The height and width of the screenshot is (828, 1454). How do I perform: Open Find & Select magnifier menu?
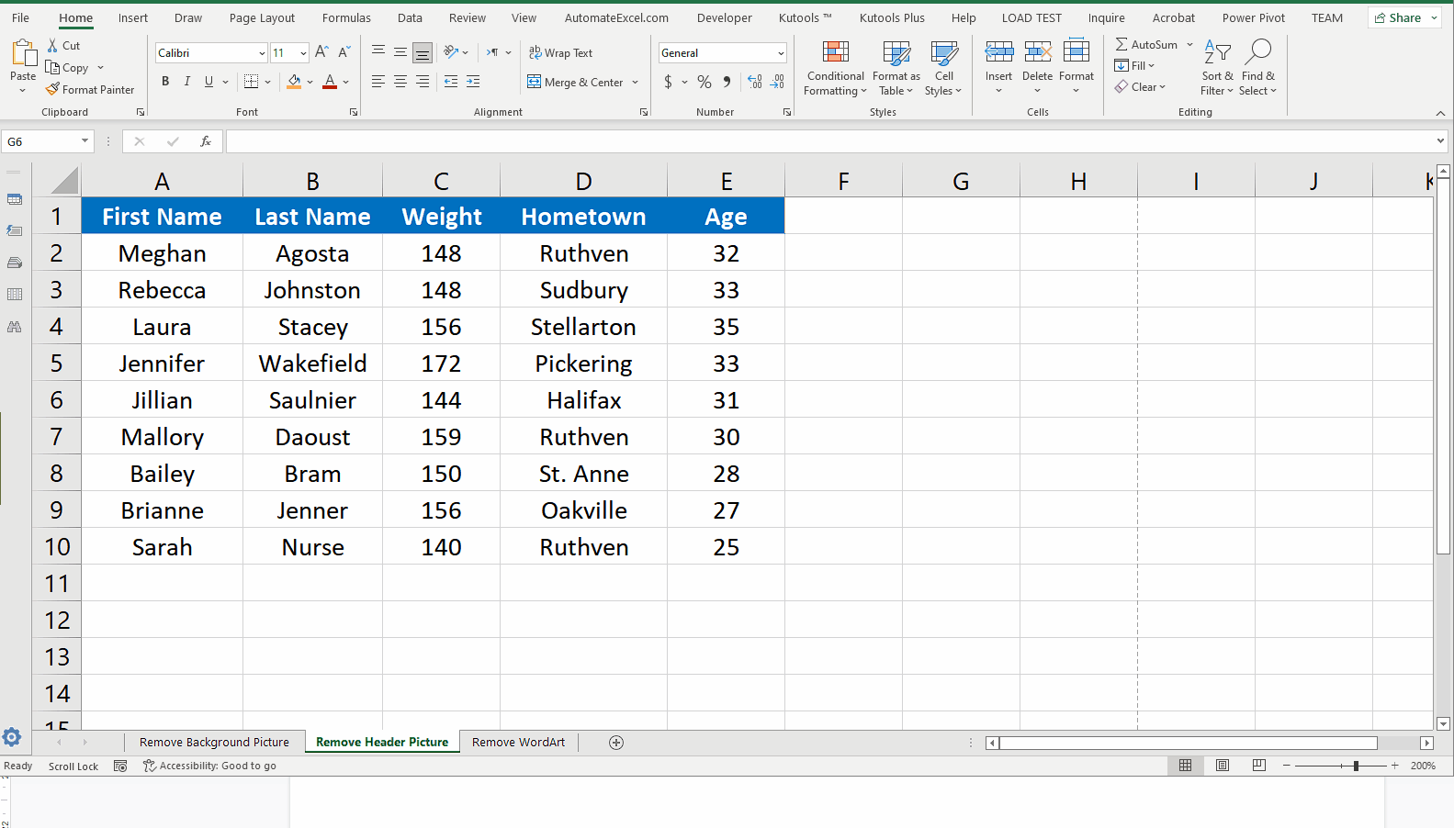tap(1258, 69)
